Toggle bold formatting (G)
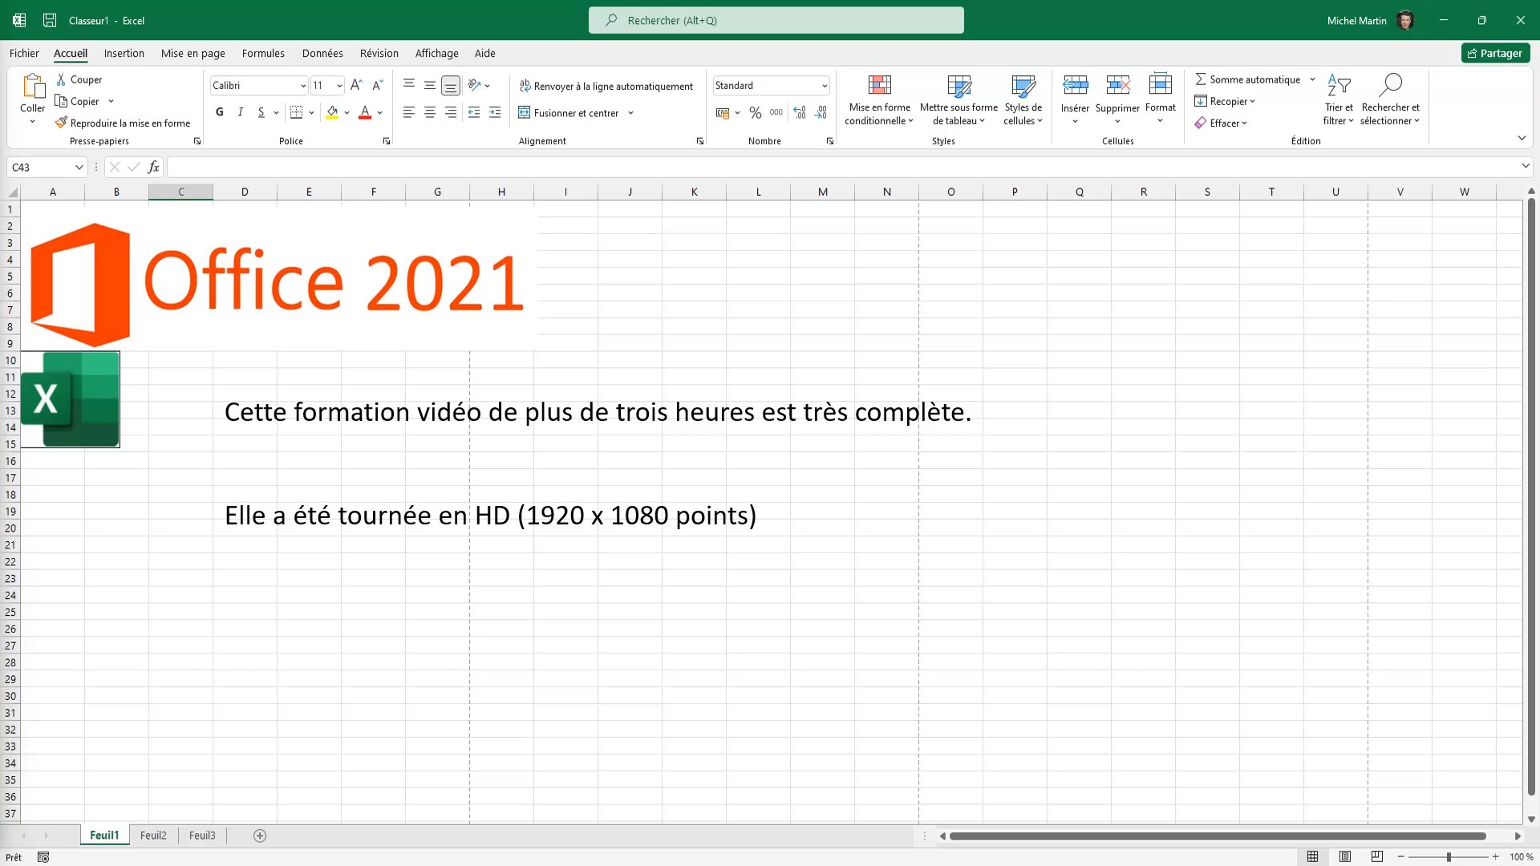Viewport: 1540px width, 866px height. coord(220,112)
